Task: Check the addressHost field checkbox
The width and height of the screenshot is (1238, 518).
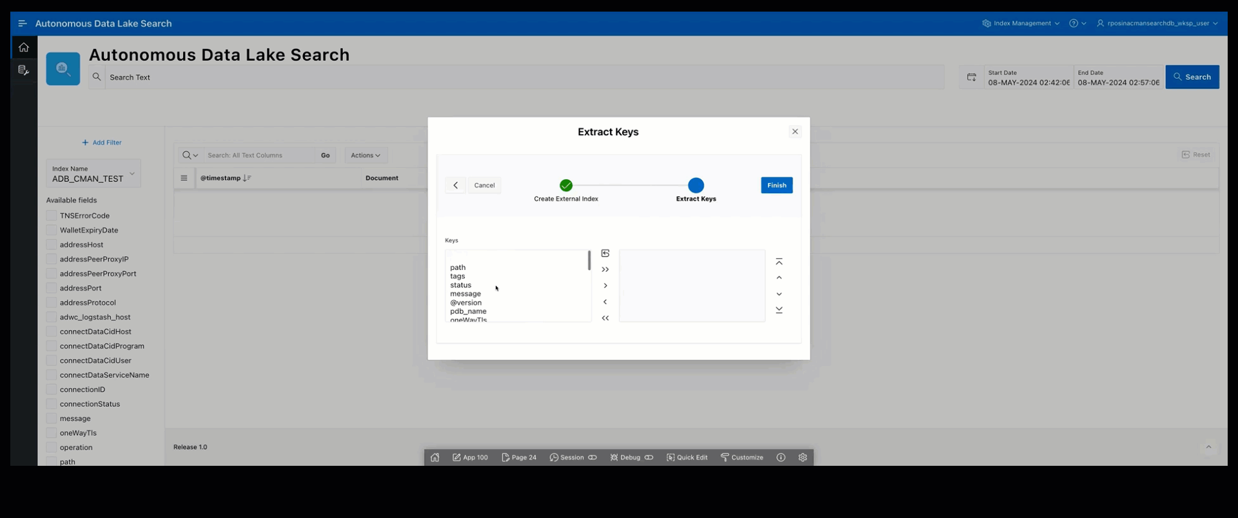Action: point(52,244)
